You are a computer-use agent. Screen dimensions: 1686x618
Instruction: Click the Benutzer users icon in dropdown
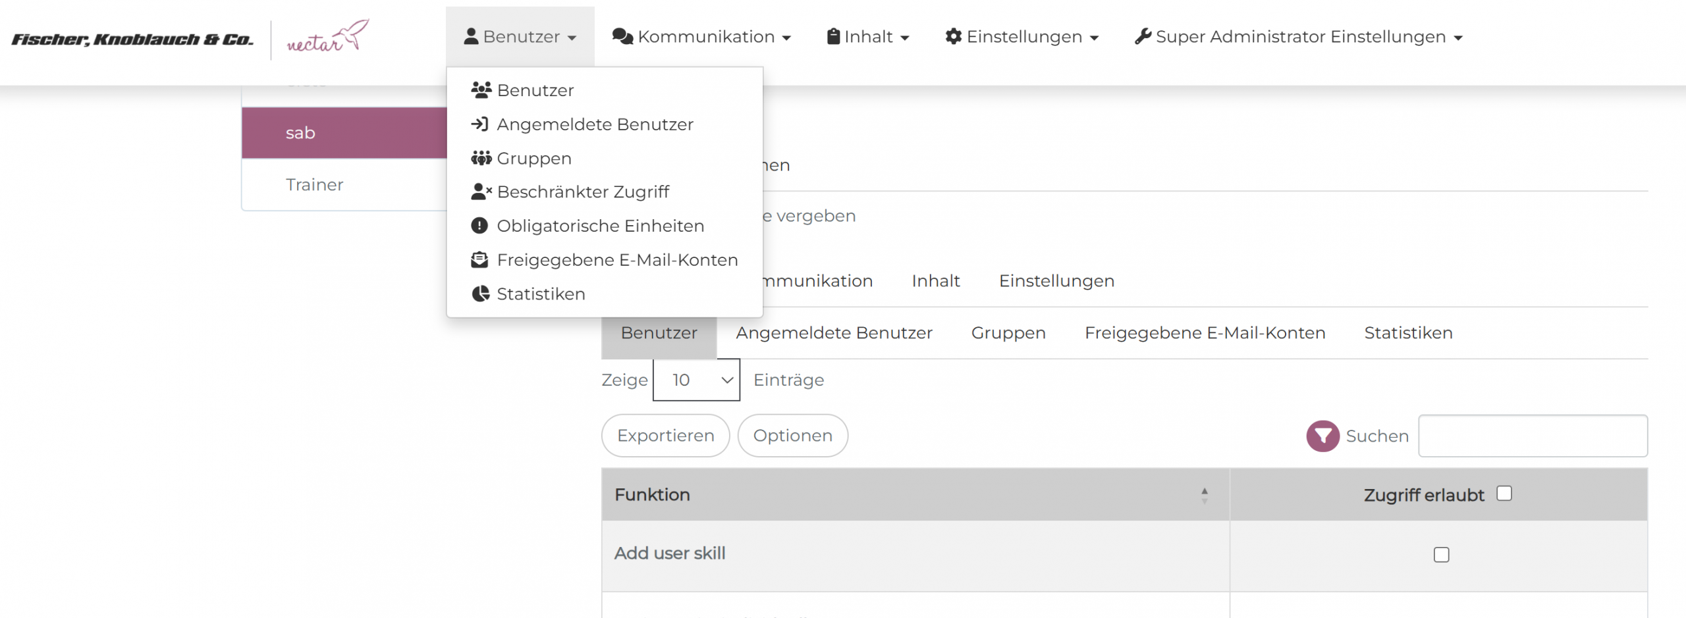tap(481, 90)
